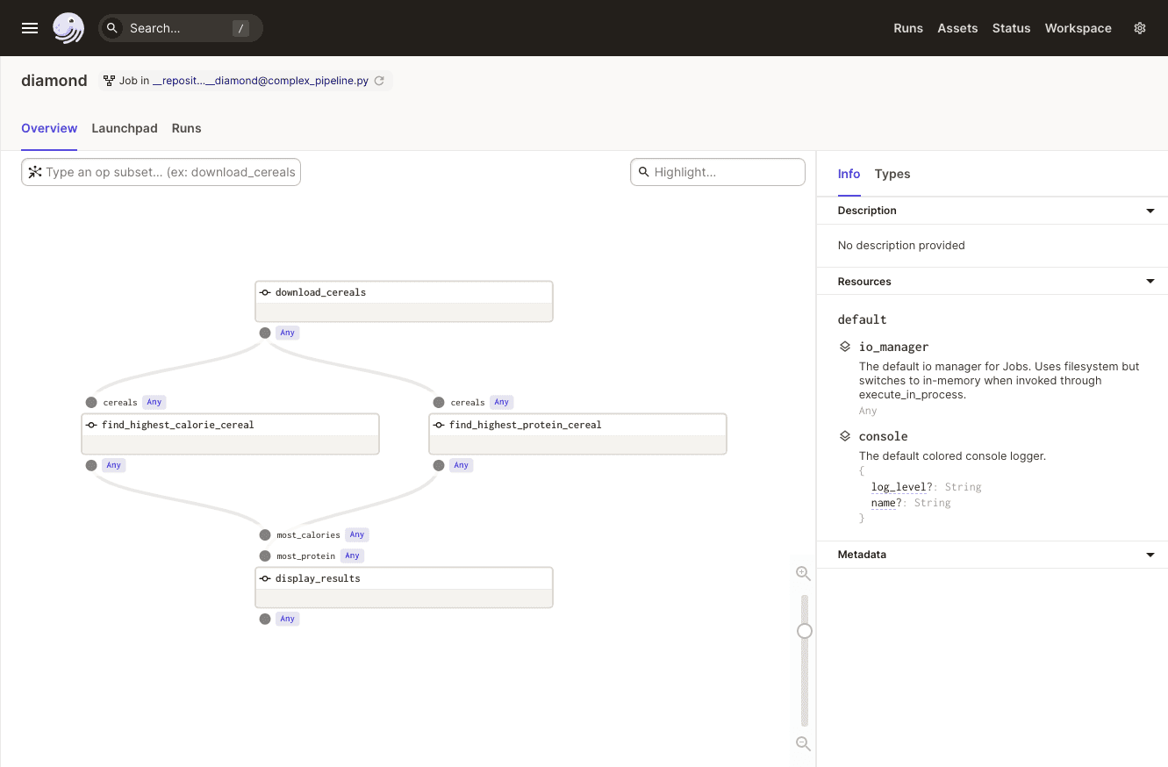
Task: Go to Assets in top navigation
Action: (x=957, y=28)
